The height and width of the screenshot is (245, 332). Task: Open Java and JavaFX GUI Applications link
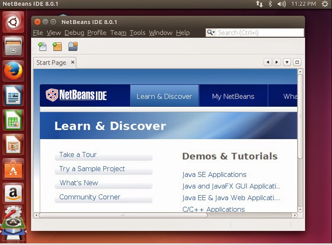click(231, 186)
